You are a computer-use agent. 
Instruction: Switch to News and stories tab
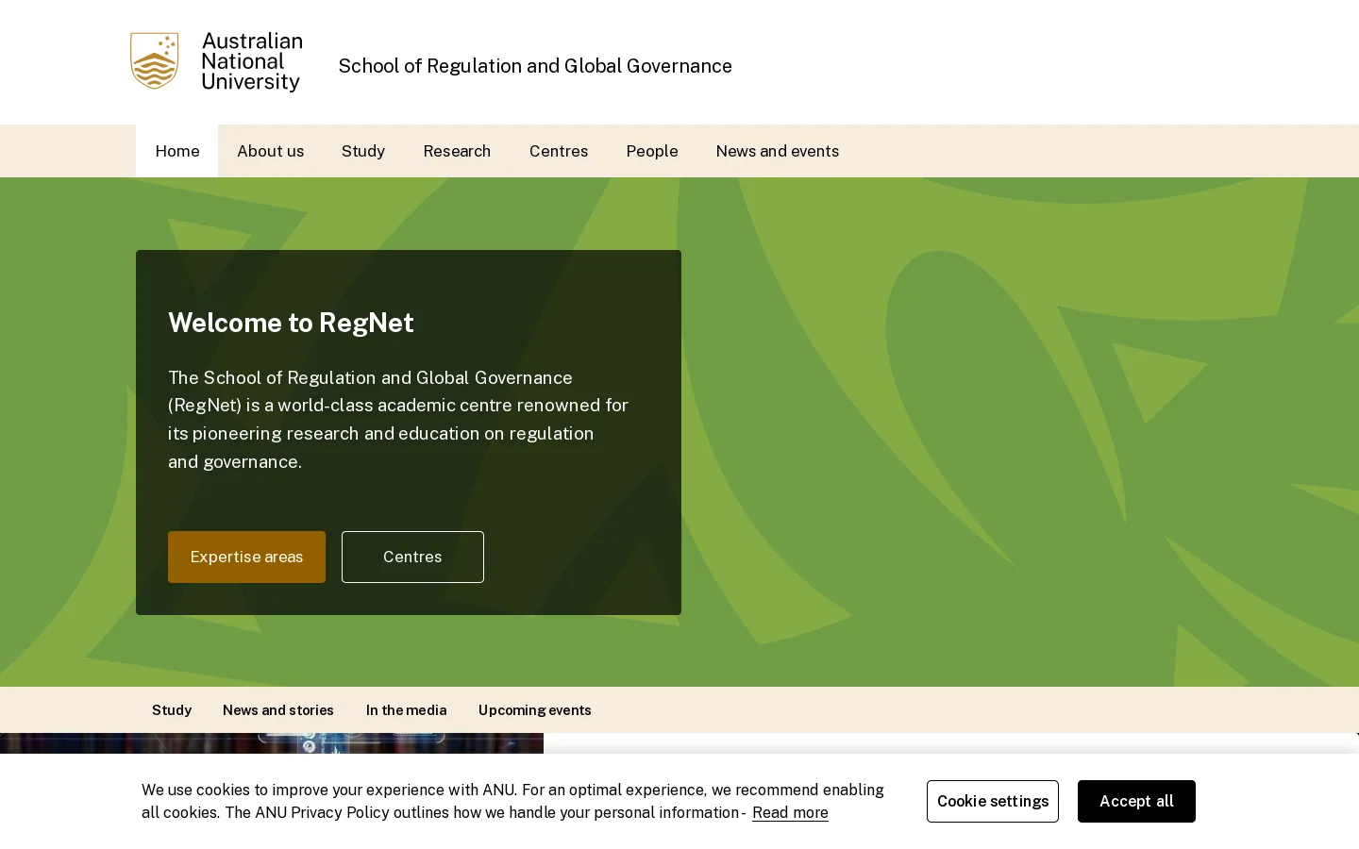click(x=278, y=710)
